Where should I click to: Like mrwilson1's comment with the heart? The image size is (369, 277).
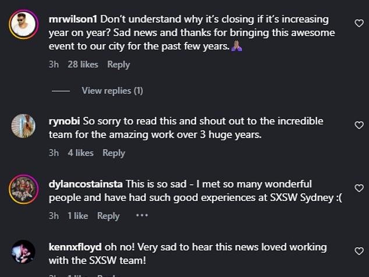pyautogui.click(x=359, y=23)
